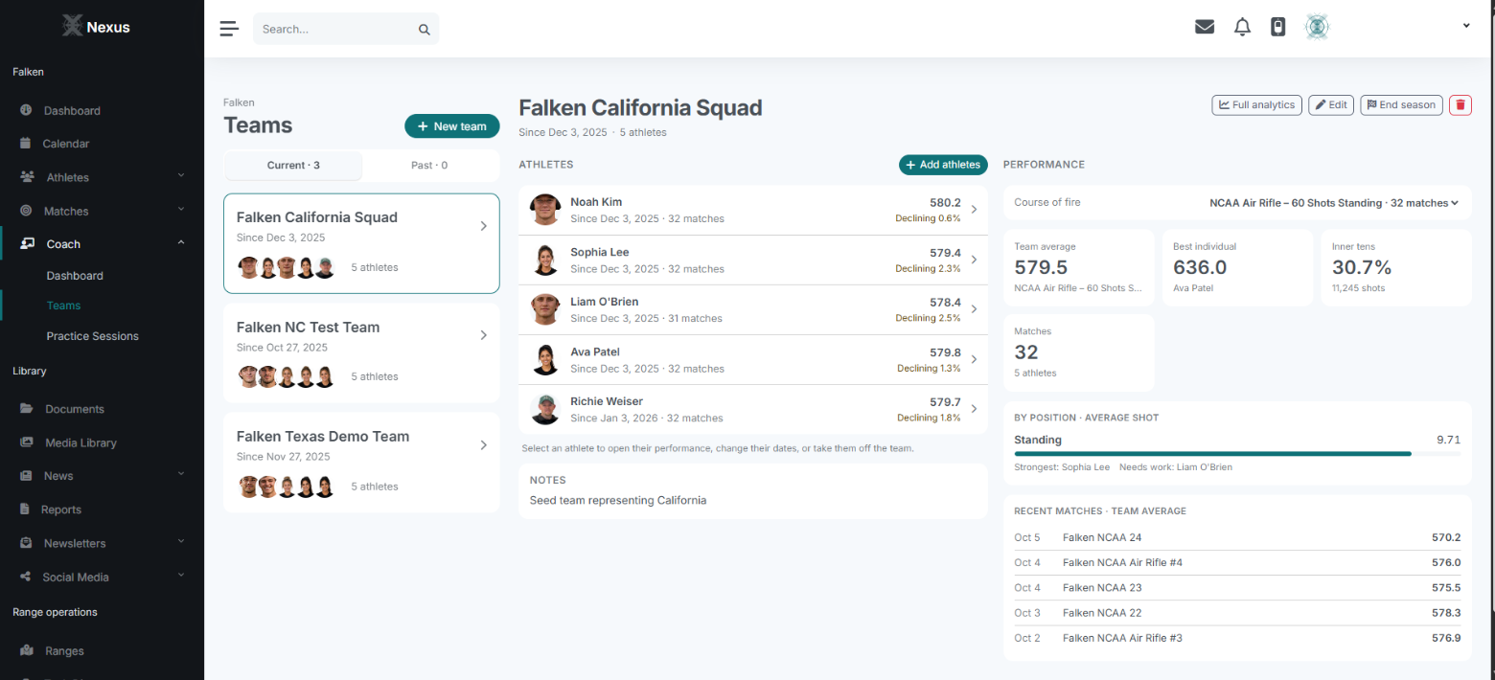Click the notes text 'Seed team representing California'
The height and width of the screenshot is (680, 1495).
618,500
